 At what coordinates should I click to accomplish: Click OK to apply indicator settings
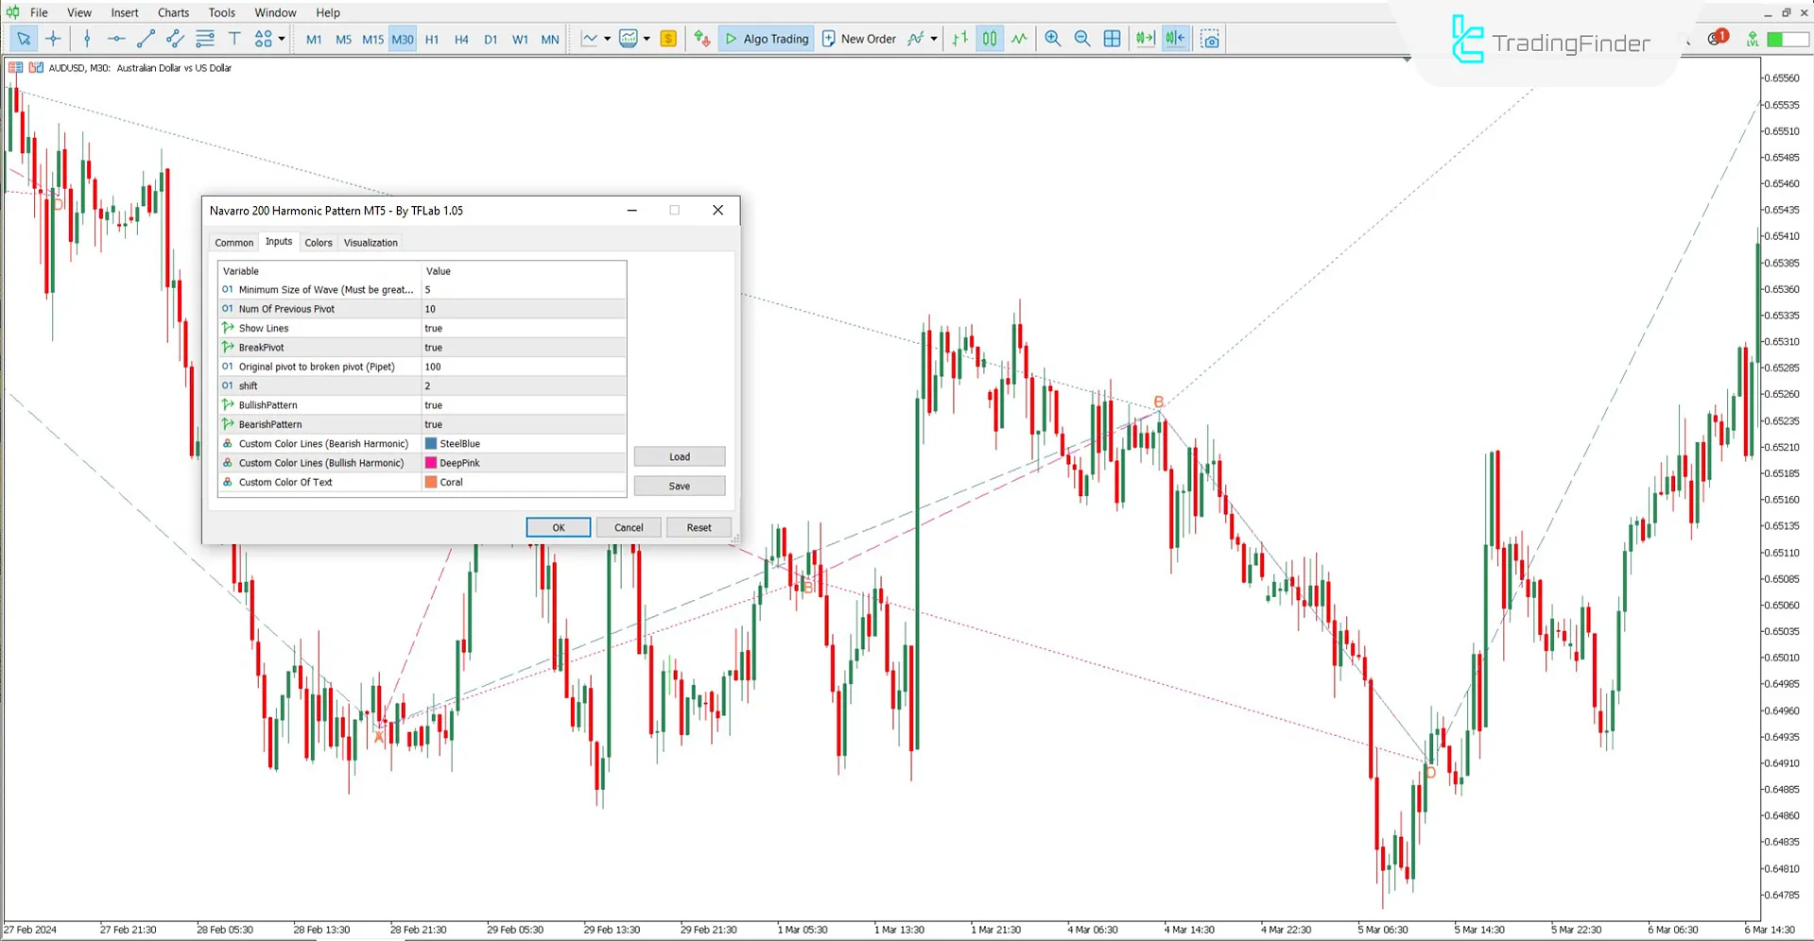(558, 527)
